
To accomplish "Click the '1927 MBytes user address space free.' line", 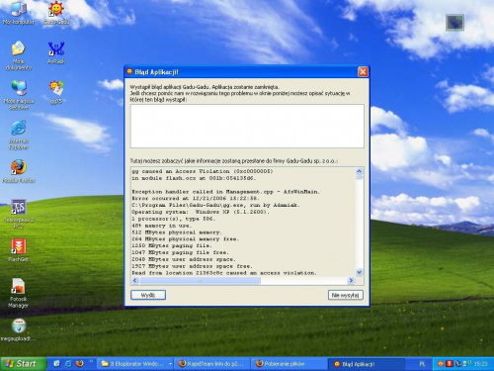I will click(x=192, y=266).
